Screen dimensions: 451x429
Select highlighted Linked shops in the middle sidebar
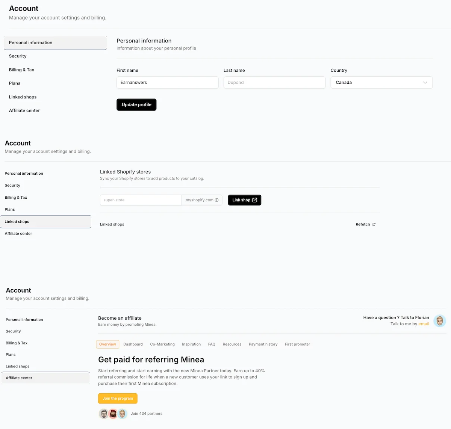tap(45, 222)
